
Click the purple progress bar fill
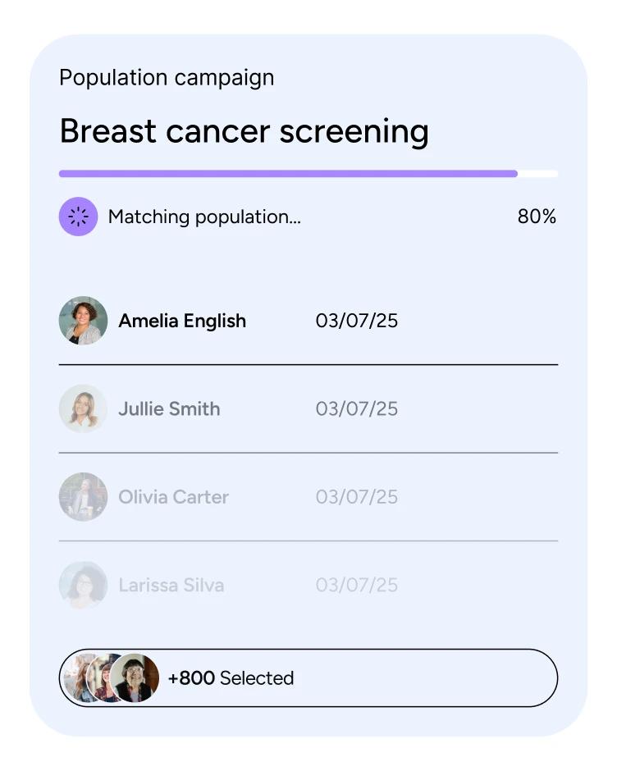pyautogui.click(x=288, y=174)
